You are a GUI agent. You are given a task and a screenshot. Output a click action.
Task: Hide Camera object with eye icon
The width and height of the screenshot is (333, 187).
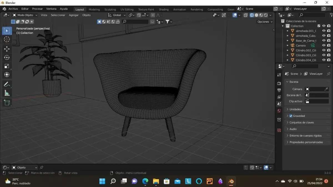(x=324, y=45)
